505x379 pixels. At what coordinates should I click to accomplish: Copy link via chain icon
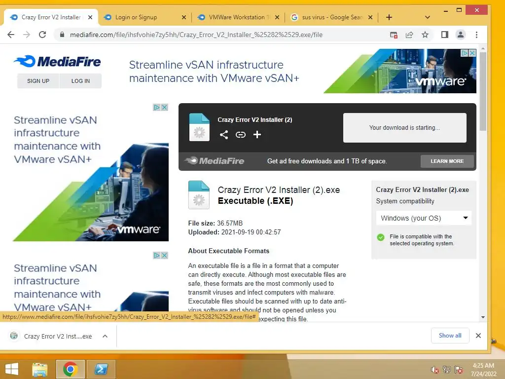[241, 135]
